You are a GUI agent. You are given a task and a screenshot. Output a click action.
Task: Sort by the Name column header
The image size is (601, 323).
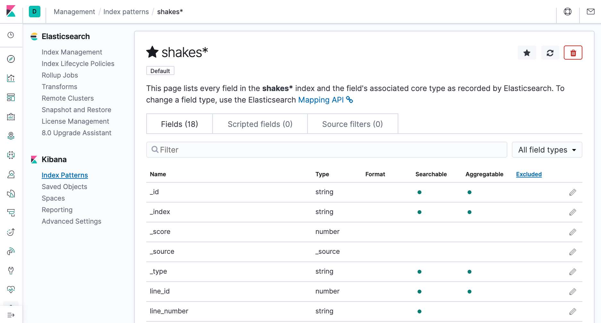tap(158, 174)
